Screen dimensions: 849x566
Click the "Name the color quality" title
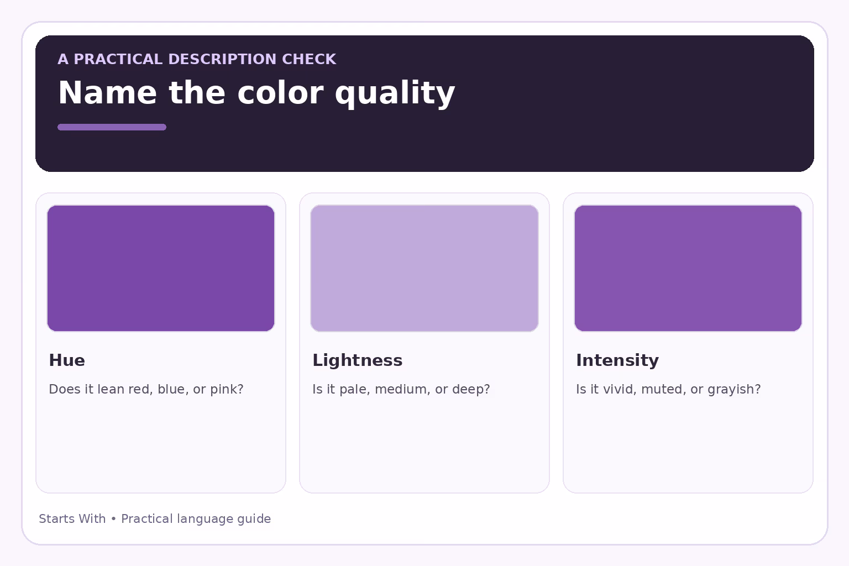tap(256, 93)
